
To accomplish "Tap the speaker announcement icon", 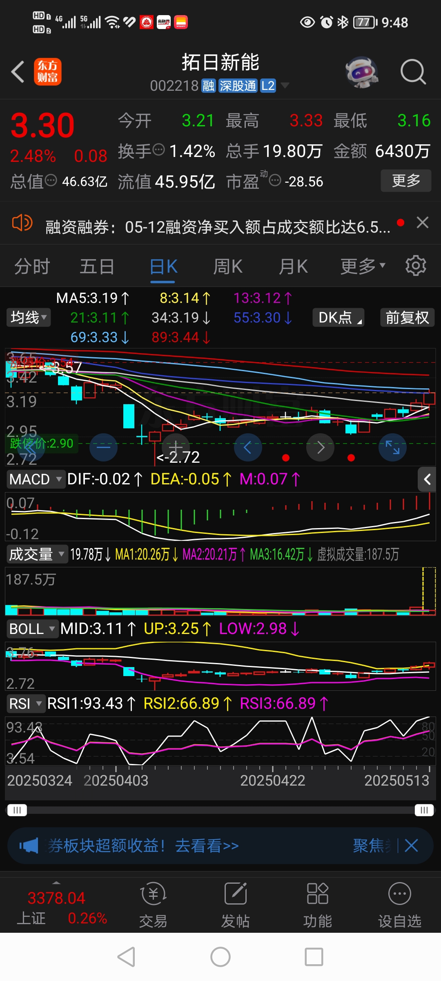I will point(22,223).
